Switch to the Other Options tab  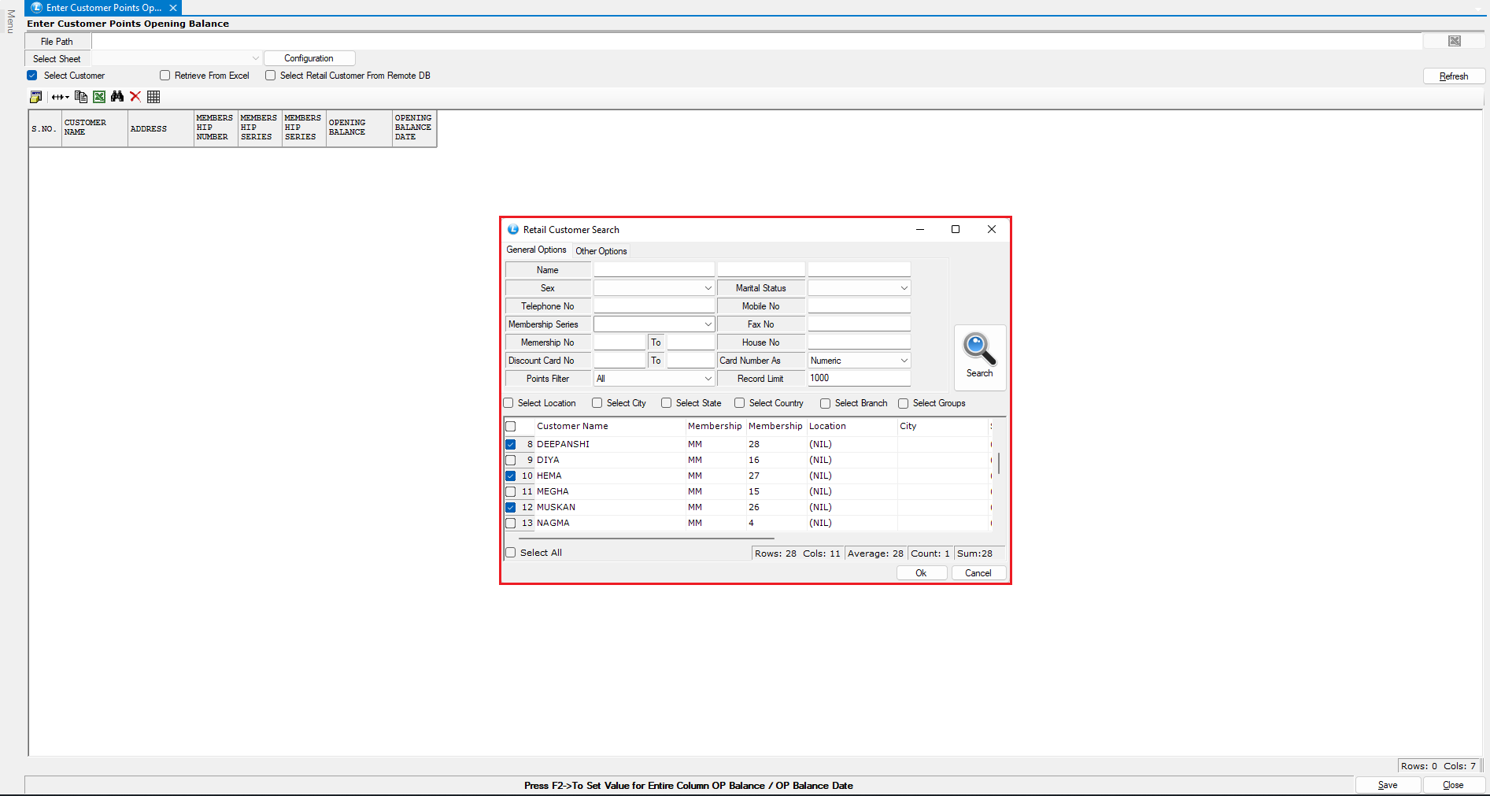601,251
